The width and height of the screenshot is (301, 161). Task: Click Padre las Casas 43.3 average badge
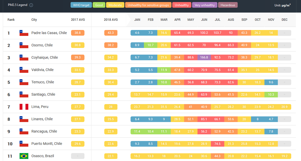pyautogui.click(x=111, y=33)
